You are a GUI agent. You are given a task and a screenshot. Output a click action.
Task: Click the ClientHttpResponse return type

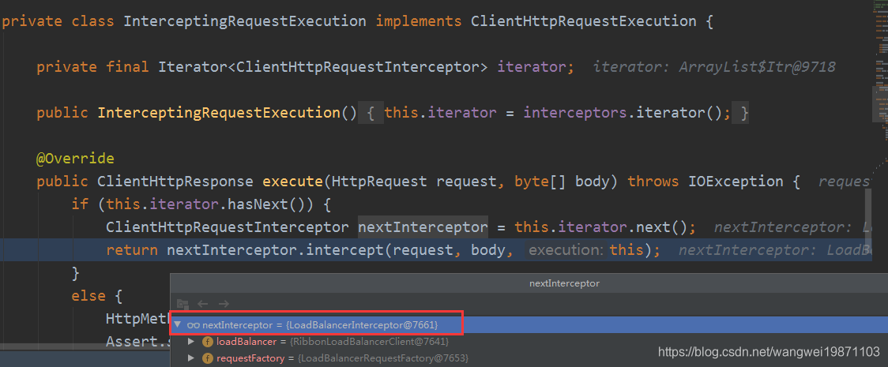pos(175,182)
